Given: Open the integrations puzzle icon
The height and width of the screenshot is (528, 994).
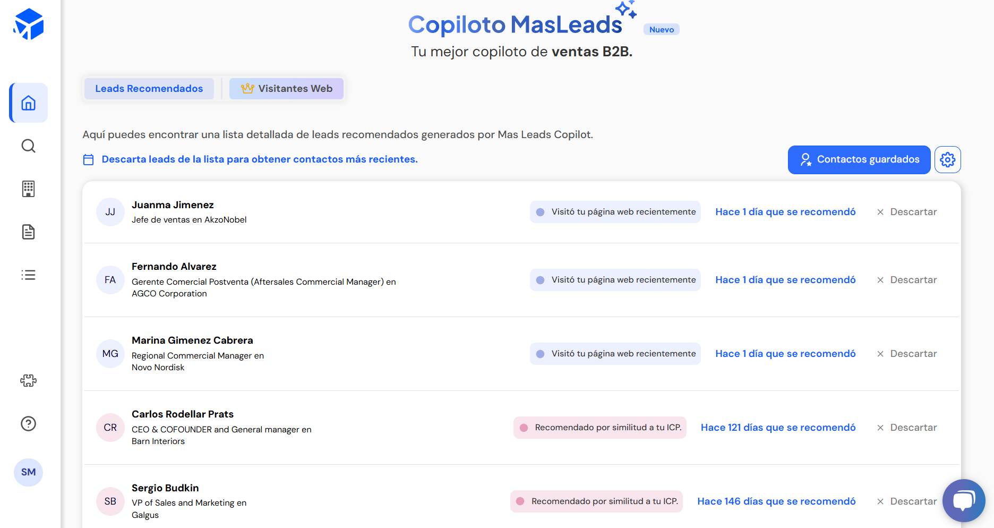Looking at the screenshot, I should point(29,380).
